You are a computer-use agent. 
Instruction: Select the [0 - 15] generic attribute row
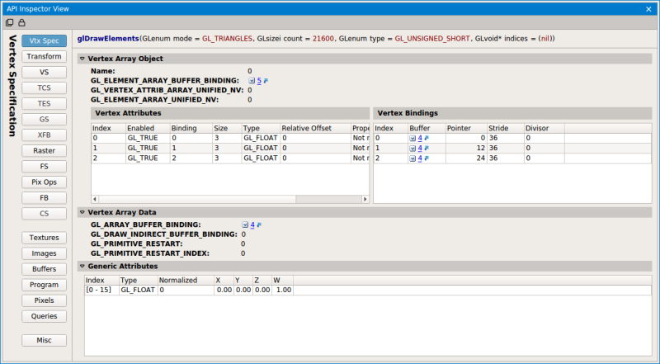click(368, 290)
